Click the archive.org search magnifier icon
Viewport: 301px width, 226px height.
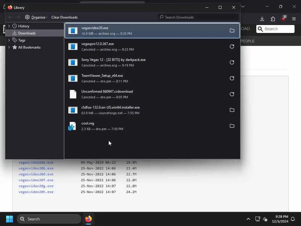pos(260,29)
